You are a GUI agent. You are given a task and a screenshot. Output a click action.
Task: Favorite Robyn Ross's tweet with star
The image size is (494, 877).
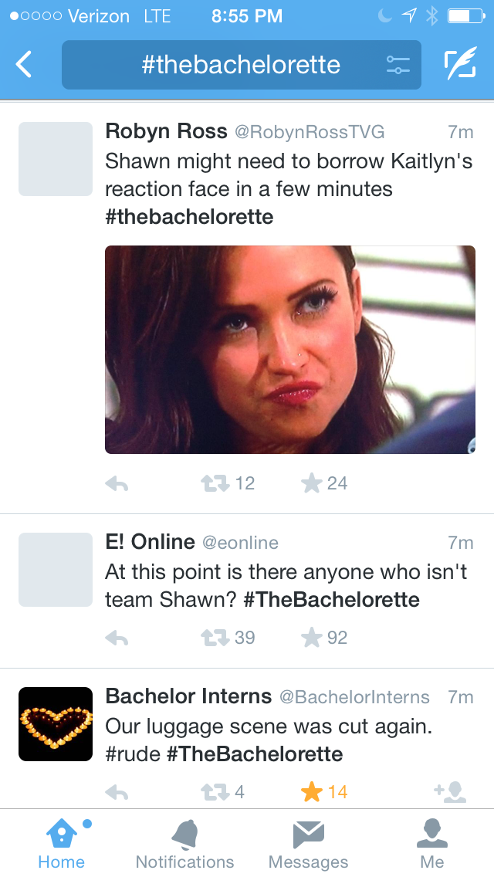point(311,484)
